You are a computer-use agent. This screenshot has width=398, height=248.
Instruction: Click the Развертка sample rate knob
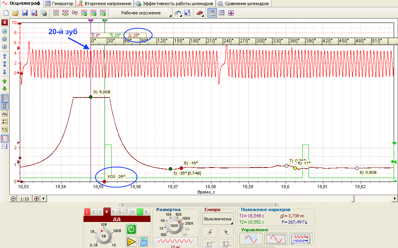point(174,226)
